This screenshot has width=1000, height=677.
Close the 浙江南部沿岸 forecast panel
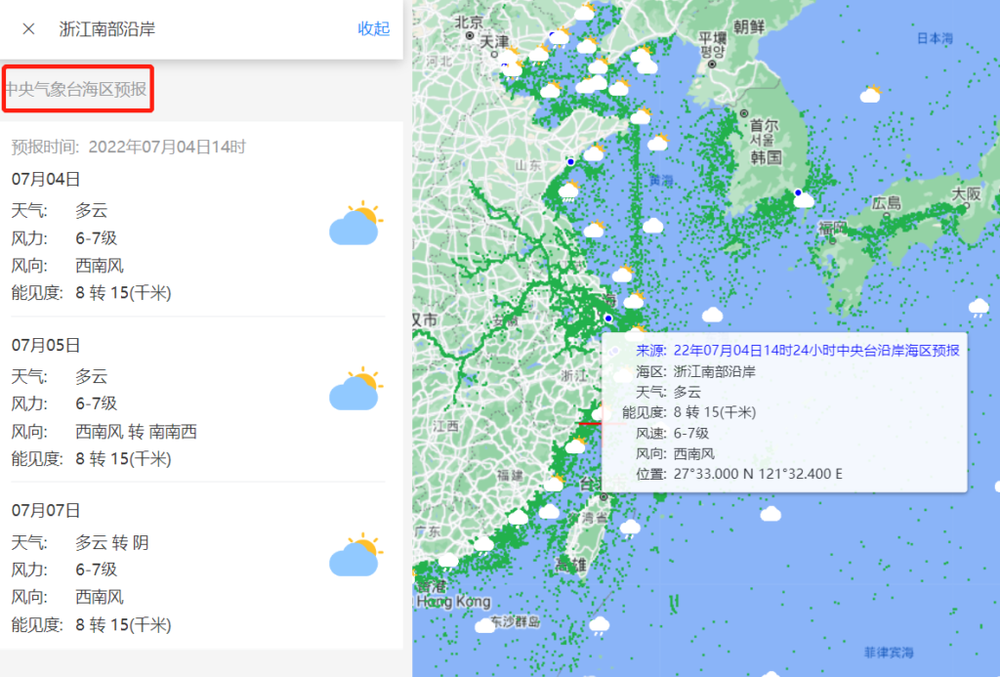(x=28, y=28)
